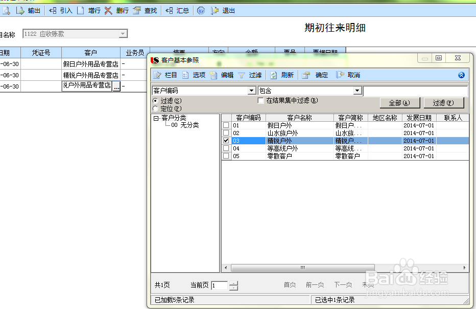Uncheck the box for customer 03 精锐户外
Screen dimensions: 476x309
click(226, 141)
